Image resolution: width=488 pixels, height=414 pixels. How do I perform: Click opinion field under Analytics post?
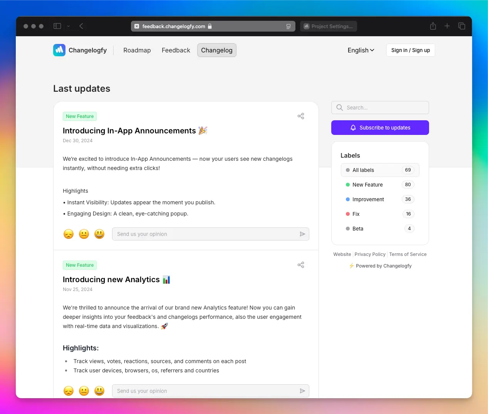(x=211, y=391)
